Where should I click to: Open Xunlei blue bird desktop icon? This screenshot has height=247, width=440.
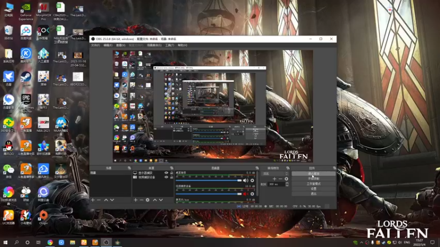point(9,78)
